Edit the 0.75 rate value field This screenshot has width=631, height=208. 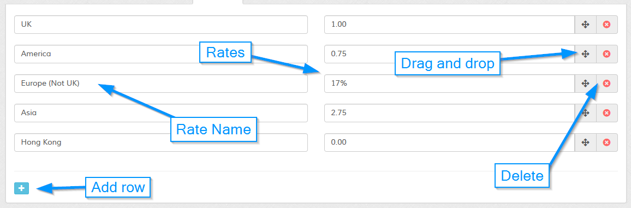[x=450, y=54]
